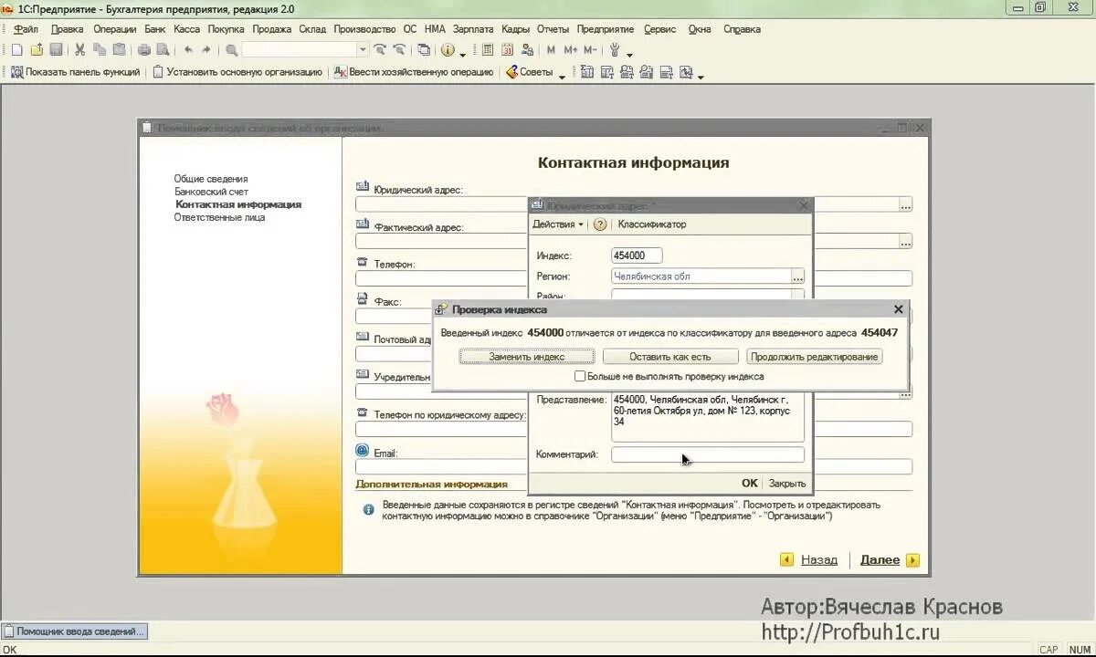Click the Комментарий input field

708,454
